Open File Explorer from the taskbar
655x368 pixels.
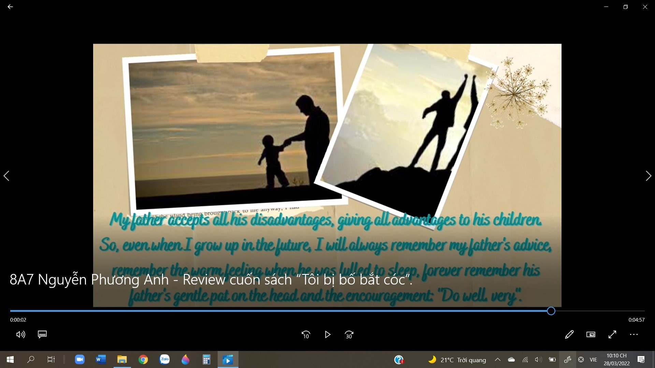[122, 359]
